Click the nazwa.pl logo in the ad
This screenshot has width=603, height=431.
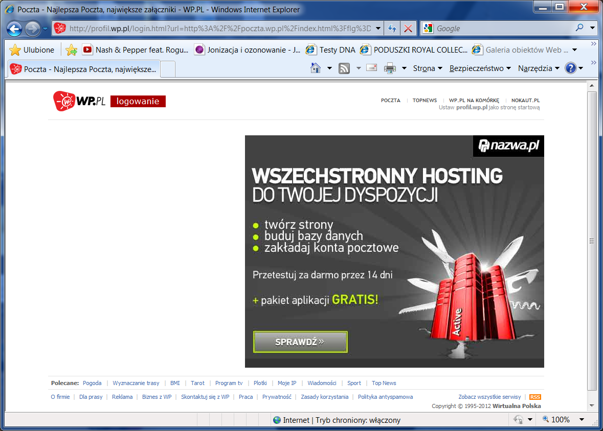[x=508, y=146]
